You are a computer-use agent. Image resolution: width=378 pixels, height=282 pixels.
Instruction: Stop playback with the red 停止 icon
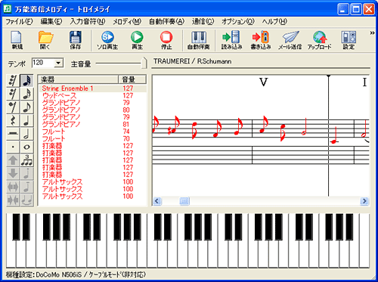click(166, 40)
